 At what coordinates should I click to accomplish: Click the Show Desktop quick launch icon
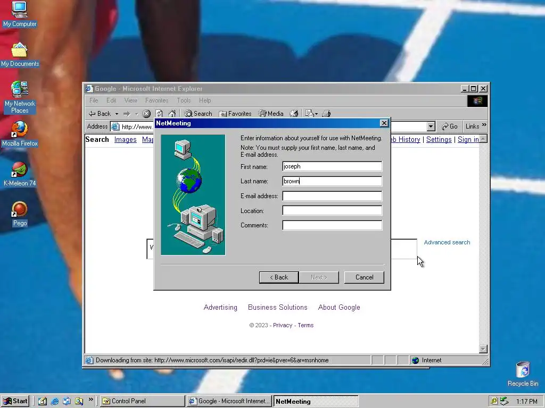pos(43,401)
